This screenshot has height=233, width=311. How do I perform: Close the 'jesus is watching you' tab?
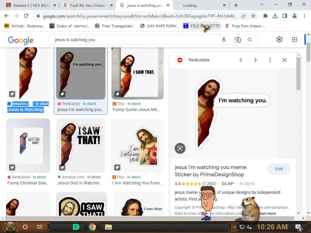168,5
